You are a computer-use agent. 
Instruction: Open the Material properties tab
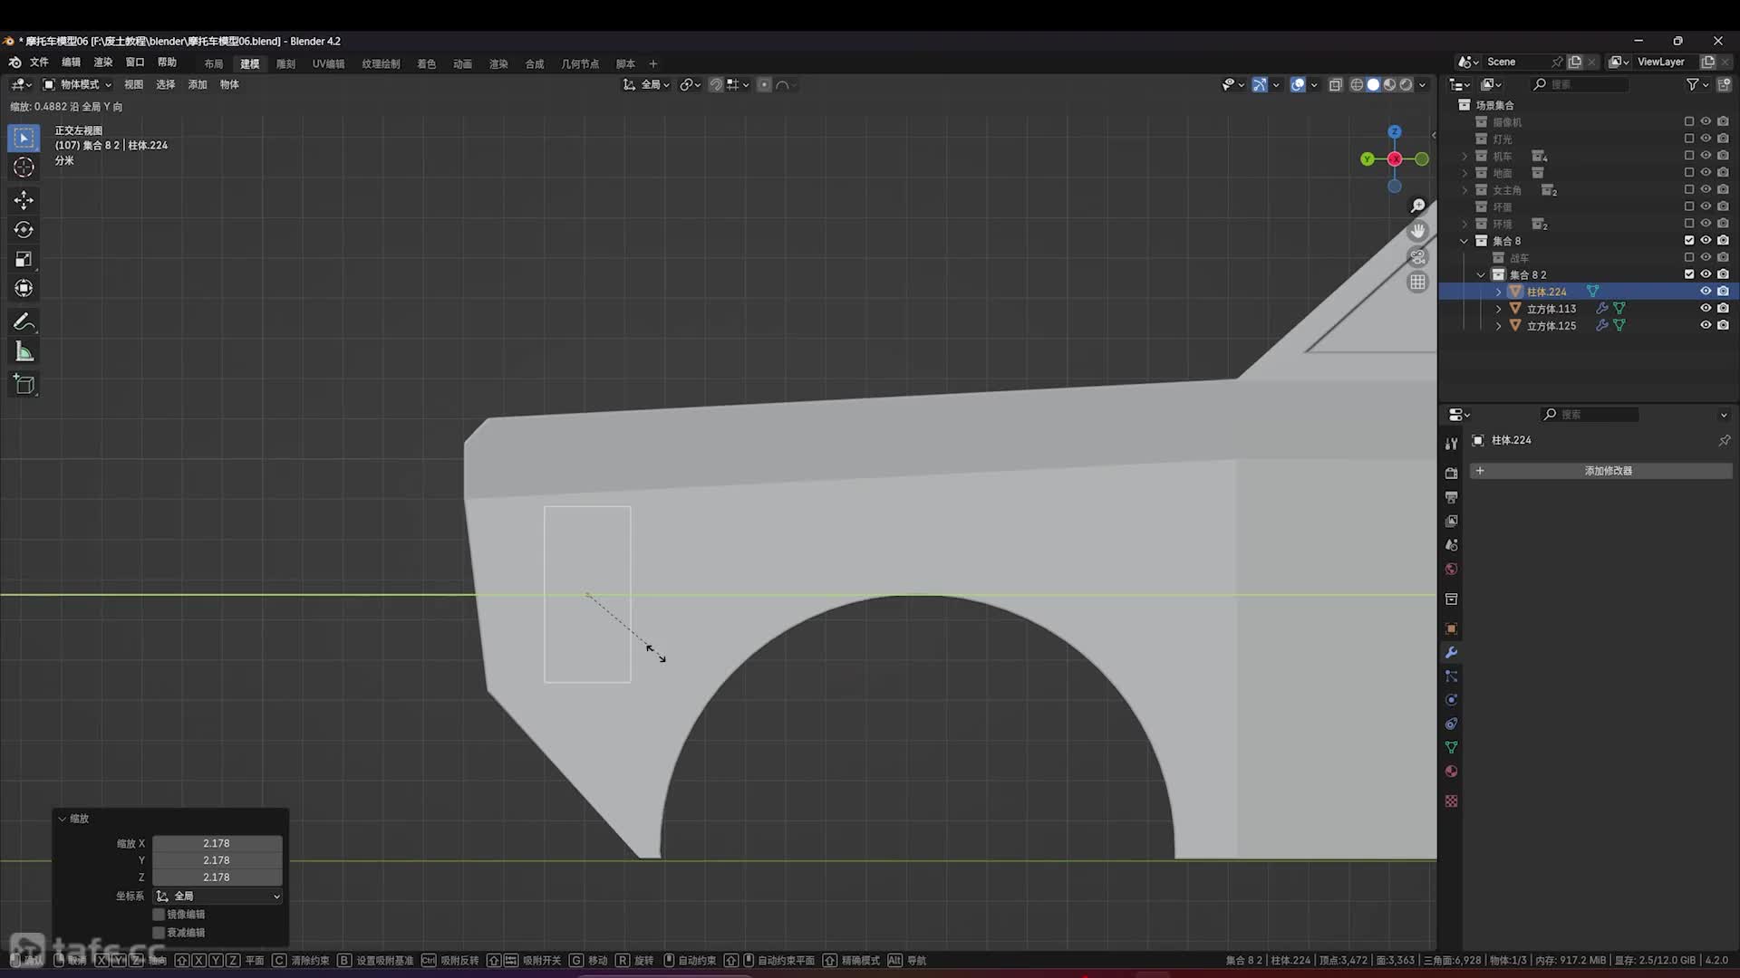coord(1451,772)
